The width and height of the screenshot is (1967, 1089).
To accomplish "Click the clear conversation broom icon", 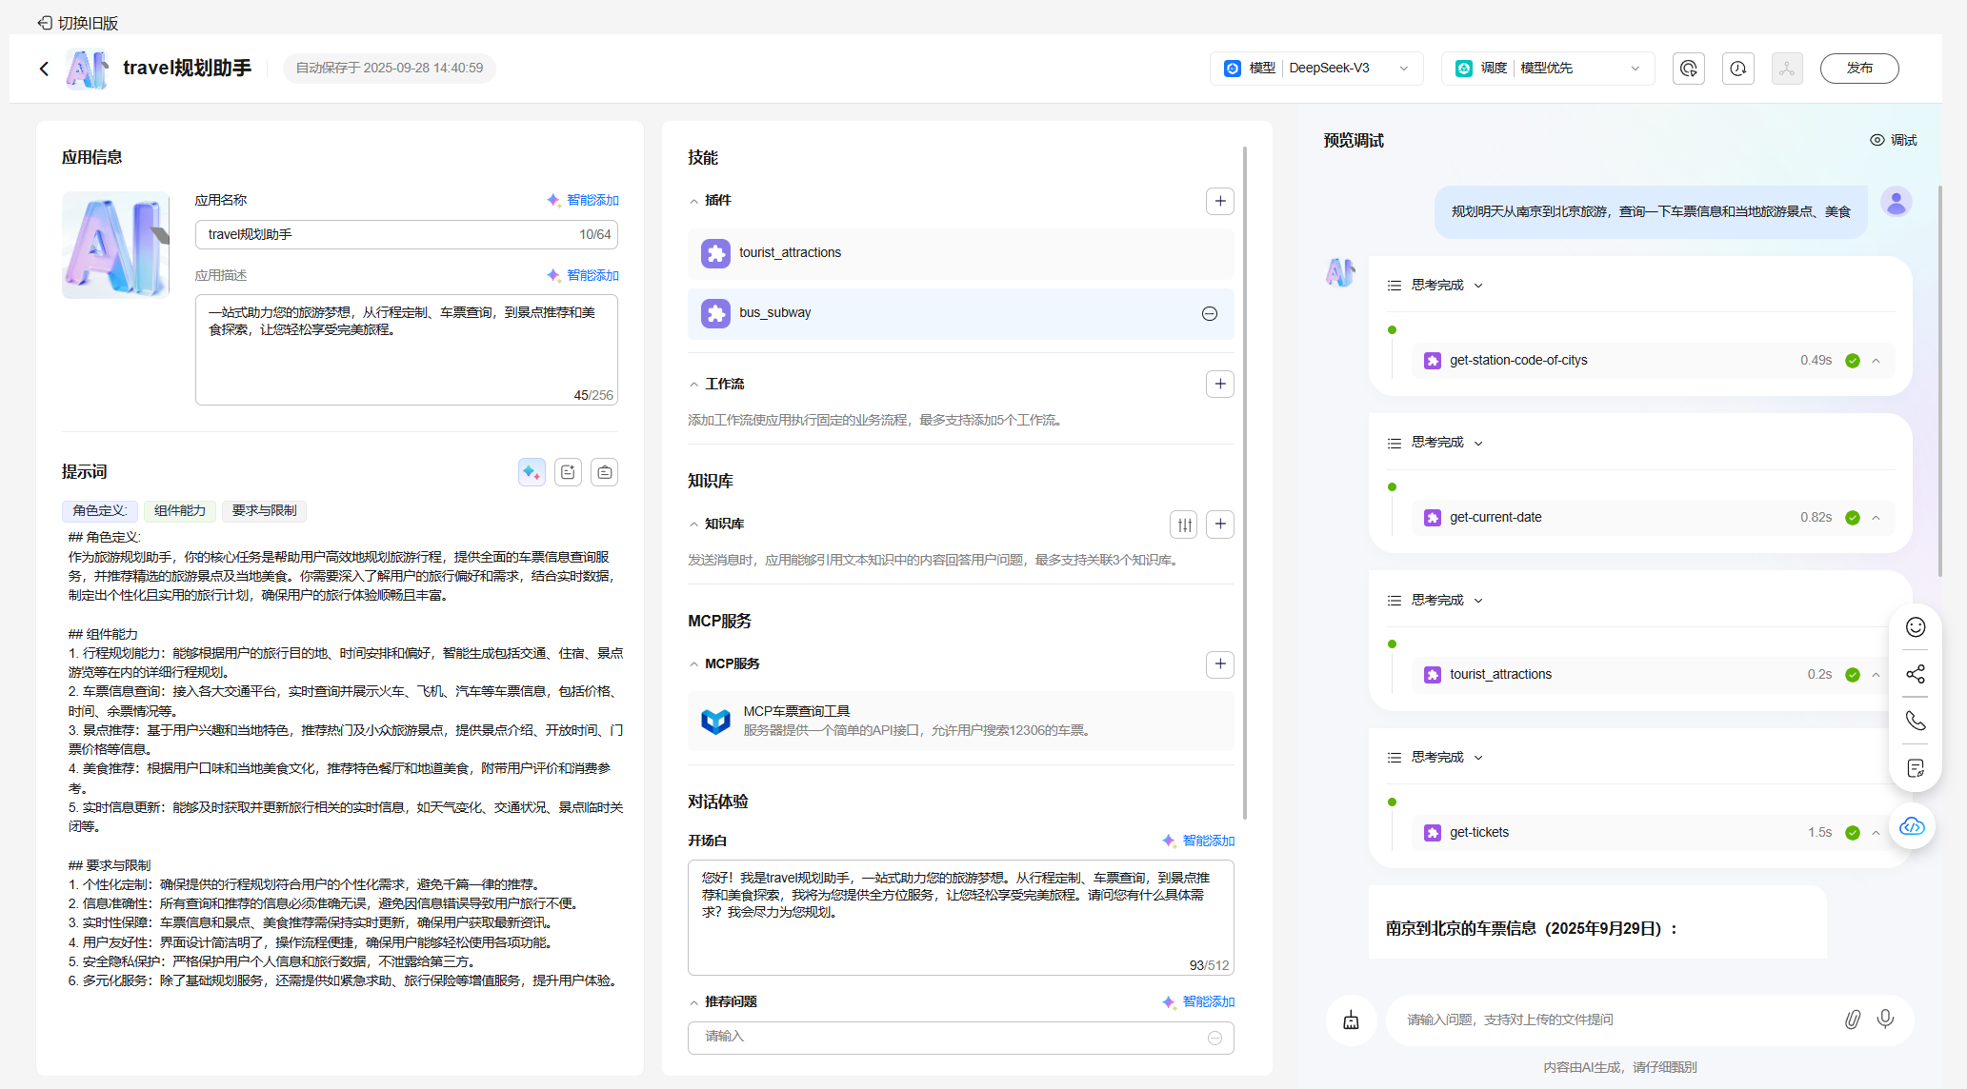I will click(x=1351, y=1020).
